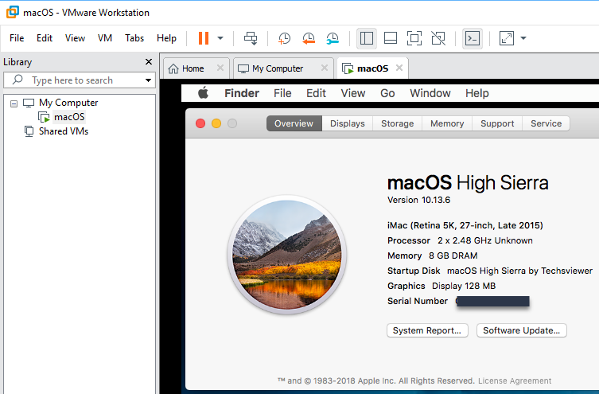This screenshot has width=599, height=394.
Task: Open the macOS View menu
Action: pos(353,93)
